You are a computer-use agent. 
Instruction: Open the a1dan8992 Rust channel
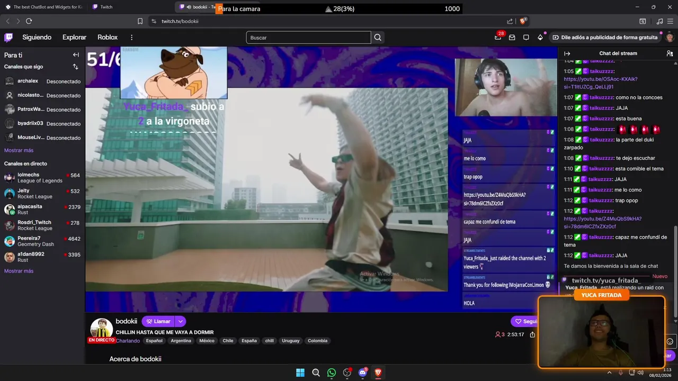coord(42,257)
